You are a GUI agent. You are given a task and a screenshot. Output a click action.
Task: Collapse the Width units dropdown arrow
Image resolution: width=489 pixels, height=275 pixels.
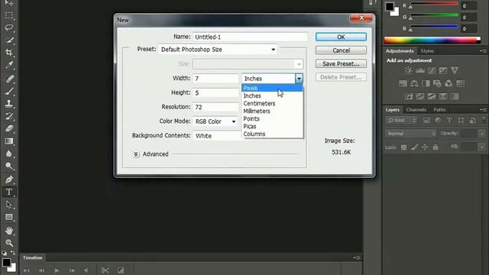299,79
